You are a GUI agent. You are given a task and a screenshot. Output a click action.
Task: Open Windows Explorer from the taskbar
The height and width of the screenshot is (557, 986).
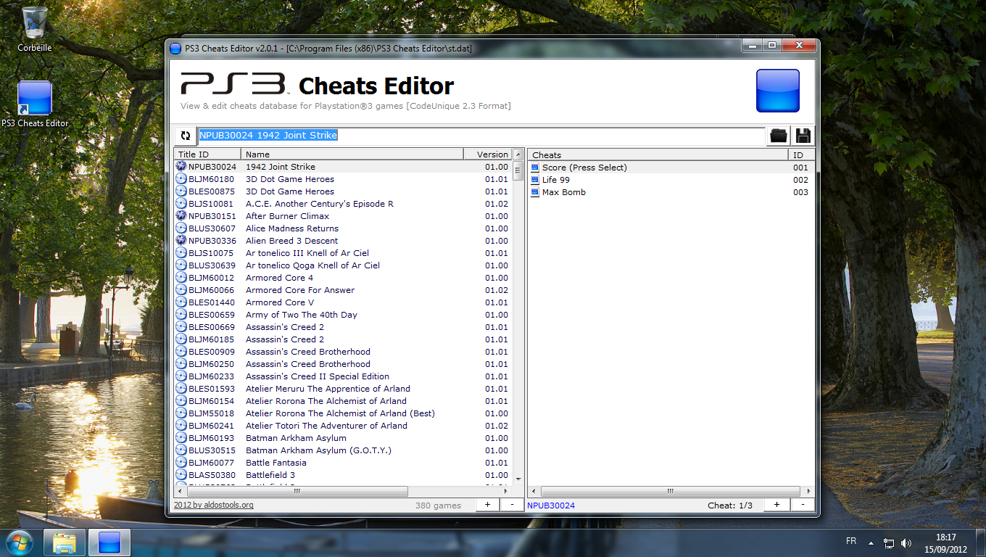coord(65,542)
